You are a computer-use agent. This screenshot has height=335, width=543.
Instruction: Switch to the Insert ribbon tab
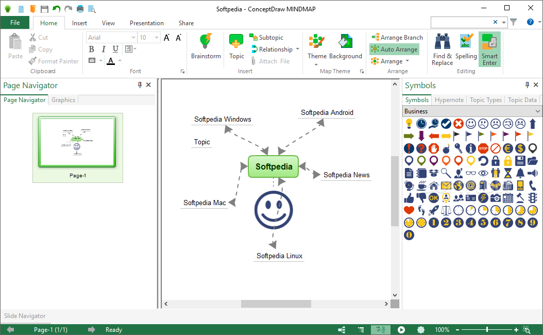point(79,23)
